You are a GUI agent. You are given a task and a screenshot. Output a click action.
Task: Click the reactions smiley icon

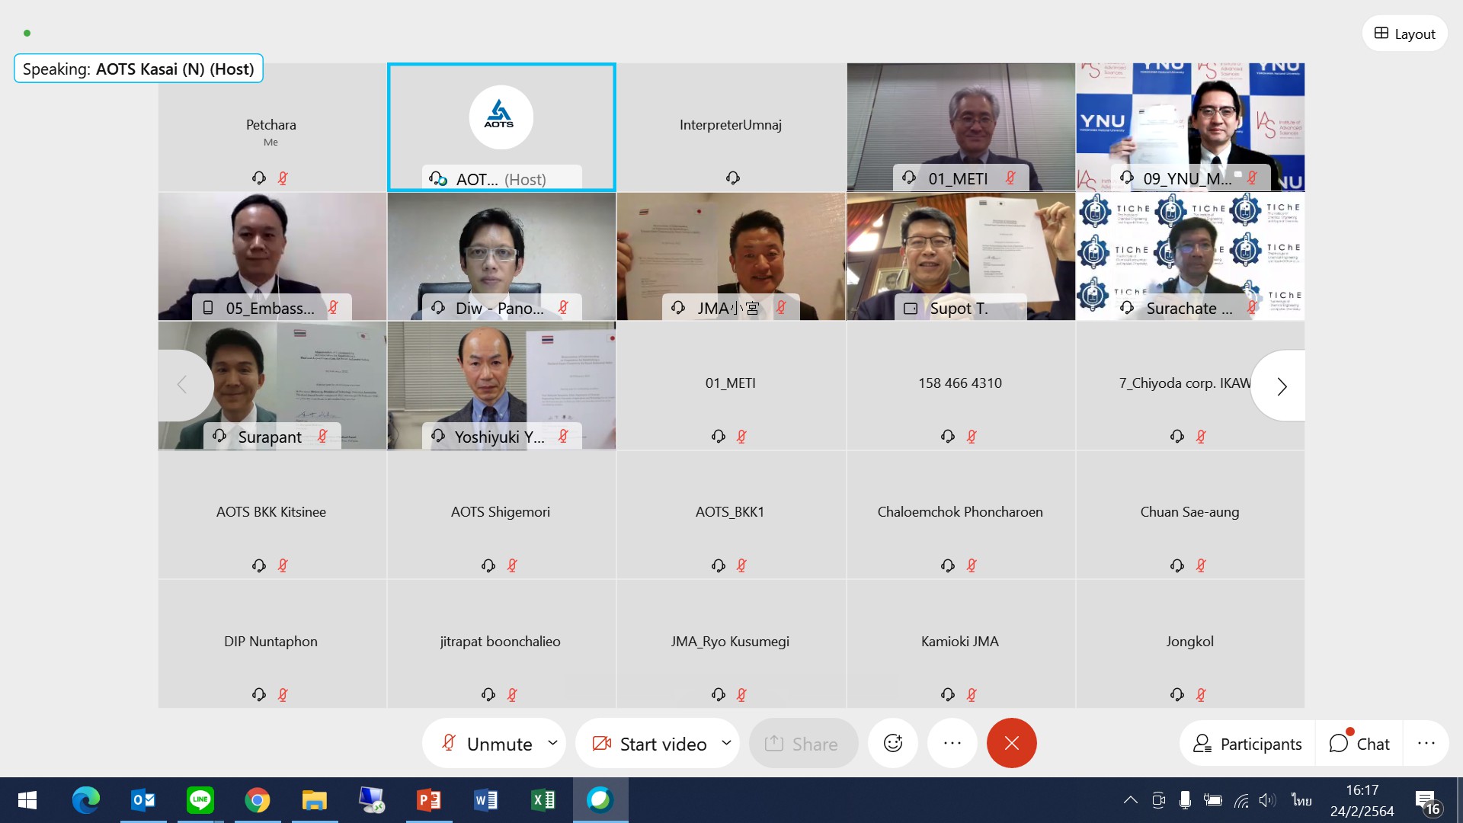click(892, 743)
